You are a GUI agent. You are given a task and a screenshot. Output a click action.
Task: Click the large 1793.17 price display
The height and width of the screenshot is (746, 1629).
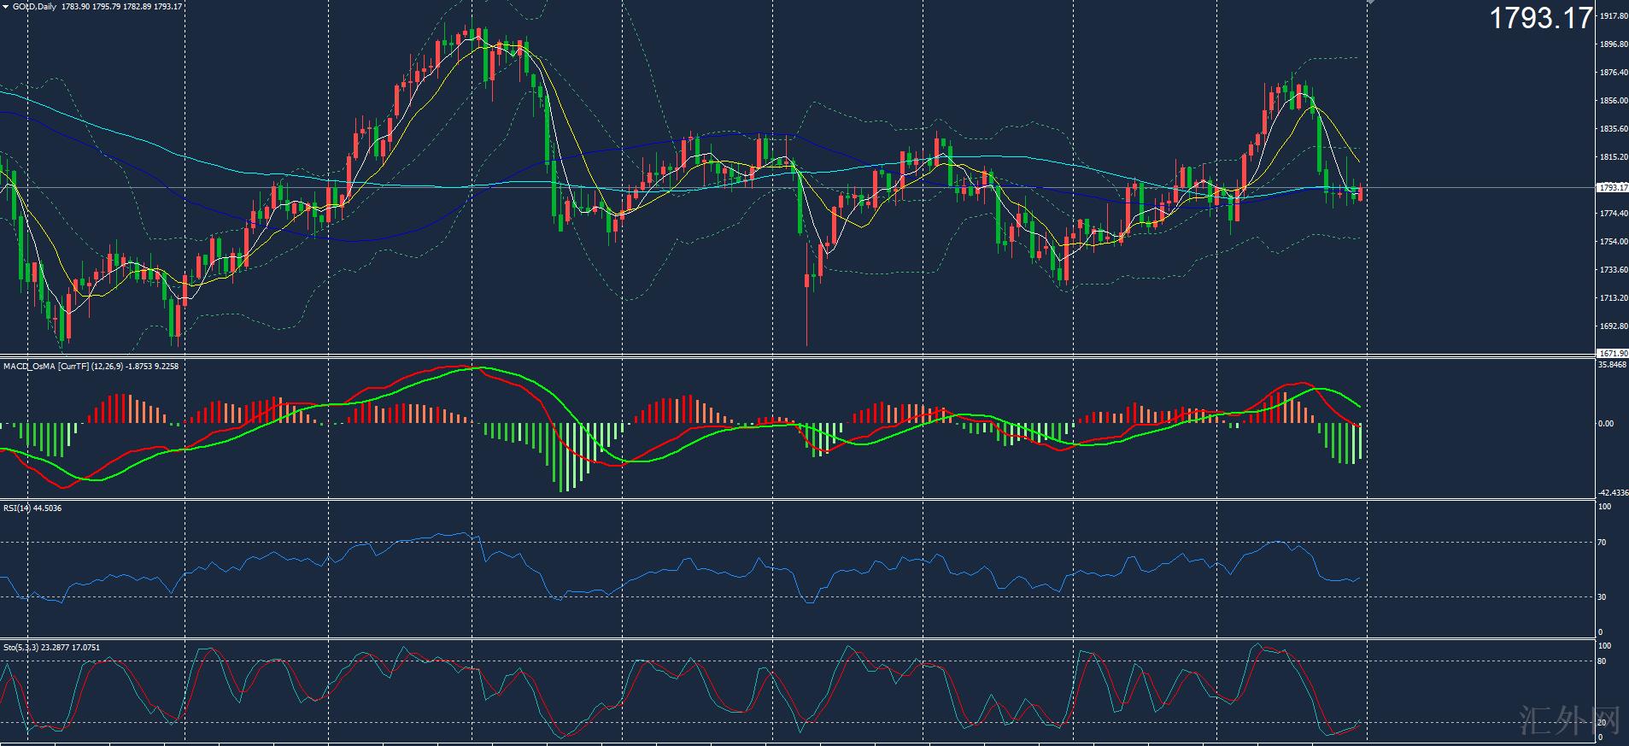click(x=1541, y=18)
